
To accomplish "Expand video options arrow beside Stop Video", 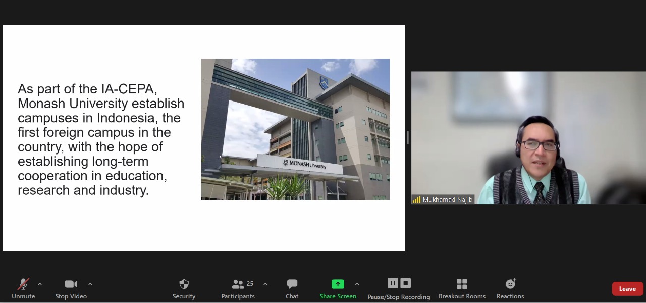I will (90, 284).
